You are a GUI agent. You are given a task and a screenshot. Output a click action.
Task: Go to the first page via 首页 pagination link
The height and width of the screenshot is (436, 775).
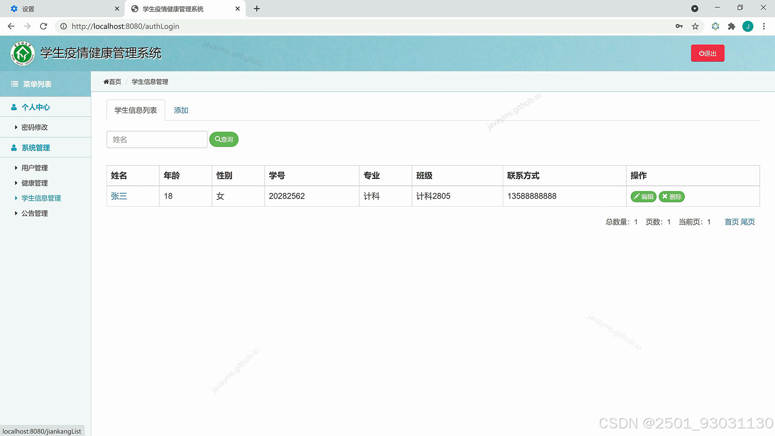(731, 222)
